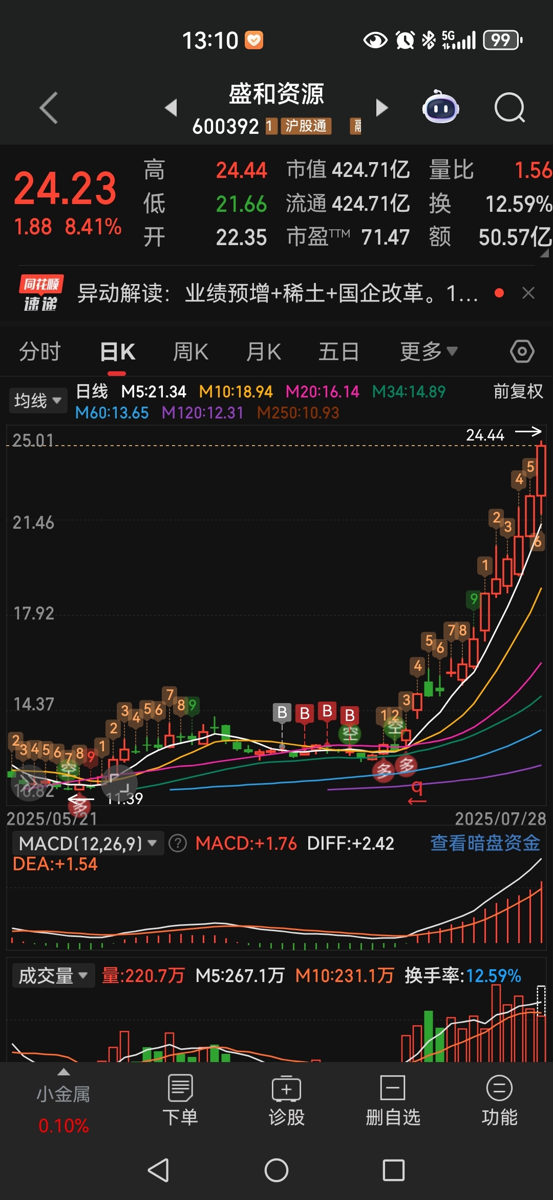Tap the stock code 600392

[x=226, y=126]
